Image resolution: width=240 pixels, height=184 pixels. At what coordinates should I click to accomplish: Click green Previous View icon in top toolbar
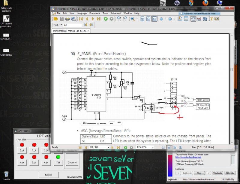point(106,19)
